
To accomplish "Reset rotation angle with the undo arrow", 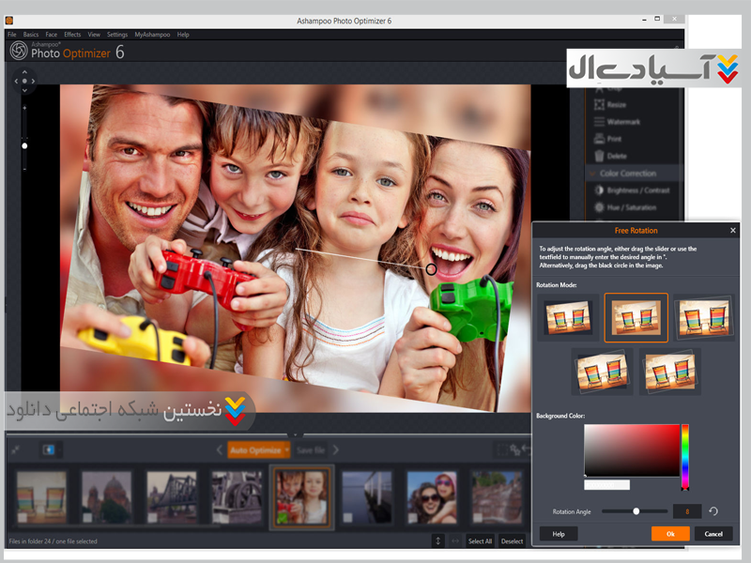I will [714, 511].
